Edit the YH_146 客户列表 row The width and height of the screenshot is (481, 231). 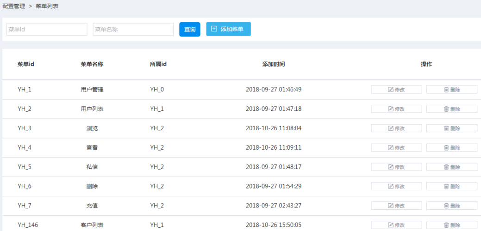pos(396,225)
